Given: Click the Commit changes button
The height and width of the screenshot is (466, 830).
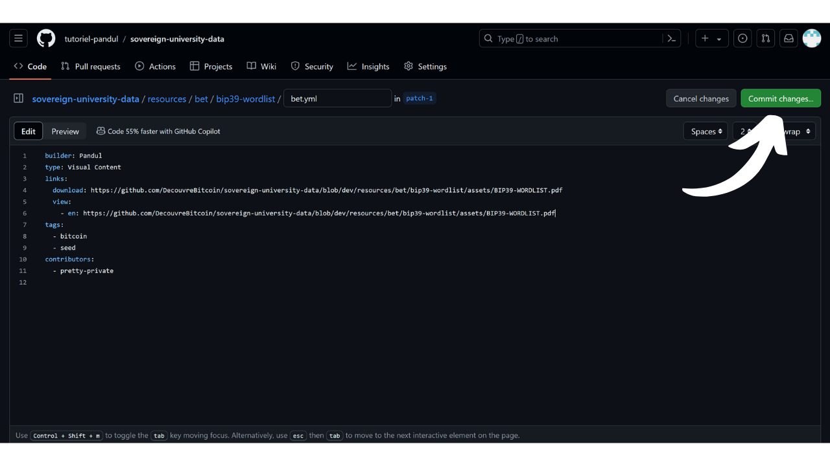Looking at the screenshot, I should [x=781, y=98].
